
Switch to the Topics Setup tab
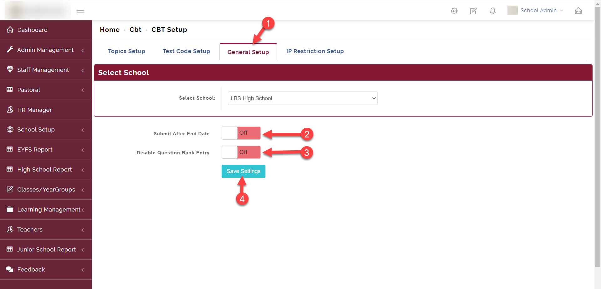(x=126, y=51)
